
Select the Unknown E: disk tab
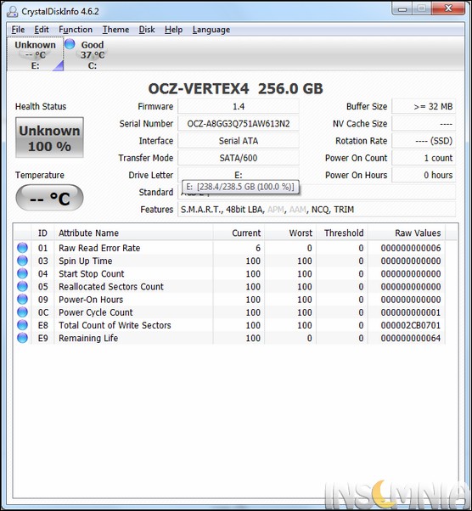pos(35,54)
